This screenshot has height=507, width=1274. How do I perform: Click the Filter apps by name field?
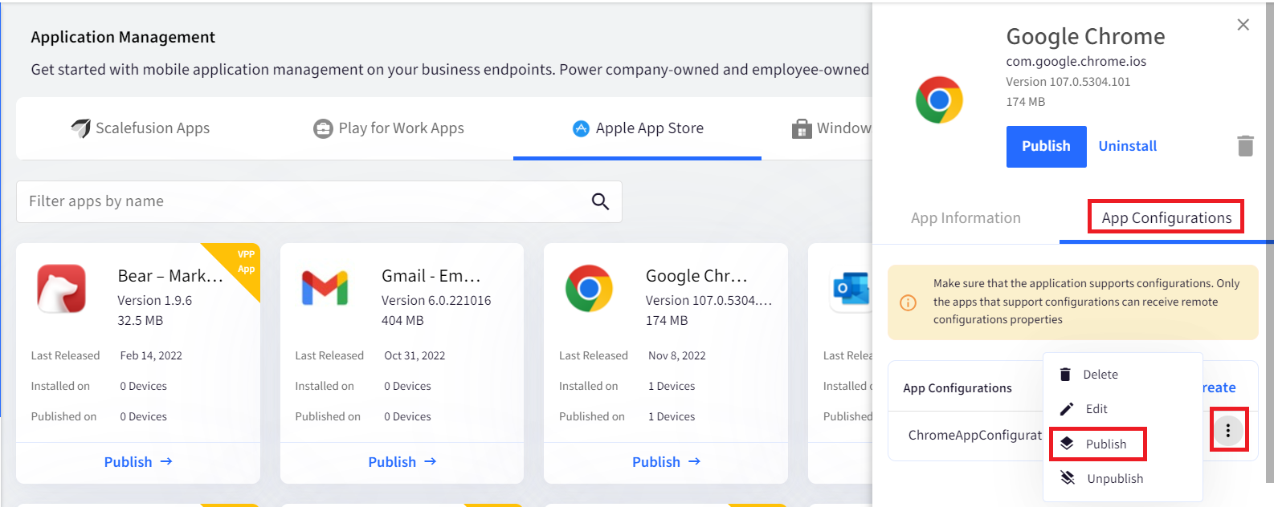(319, 201)
